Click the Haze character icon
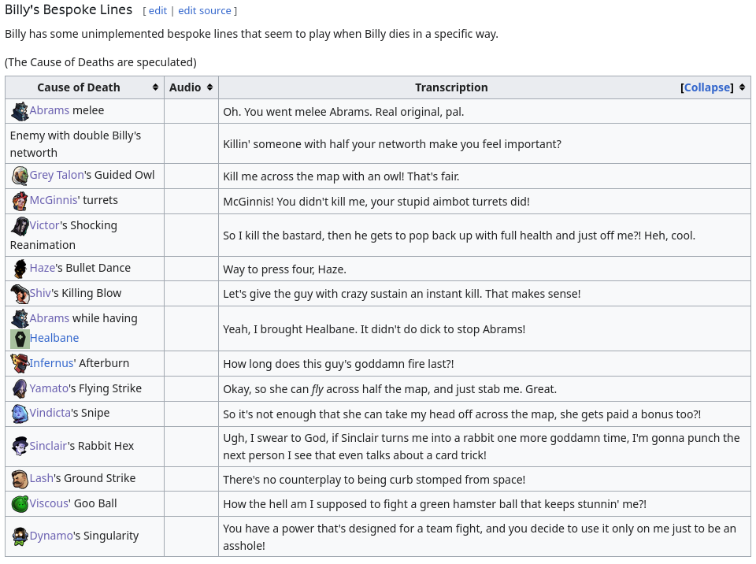Screen dimensions: 756x564 [20, 269]
